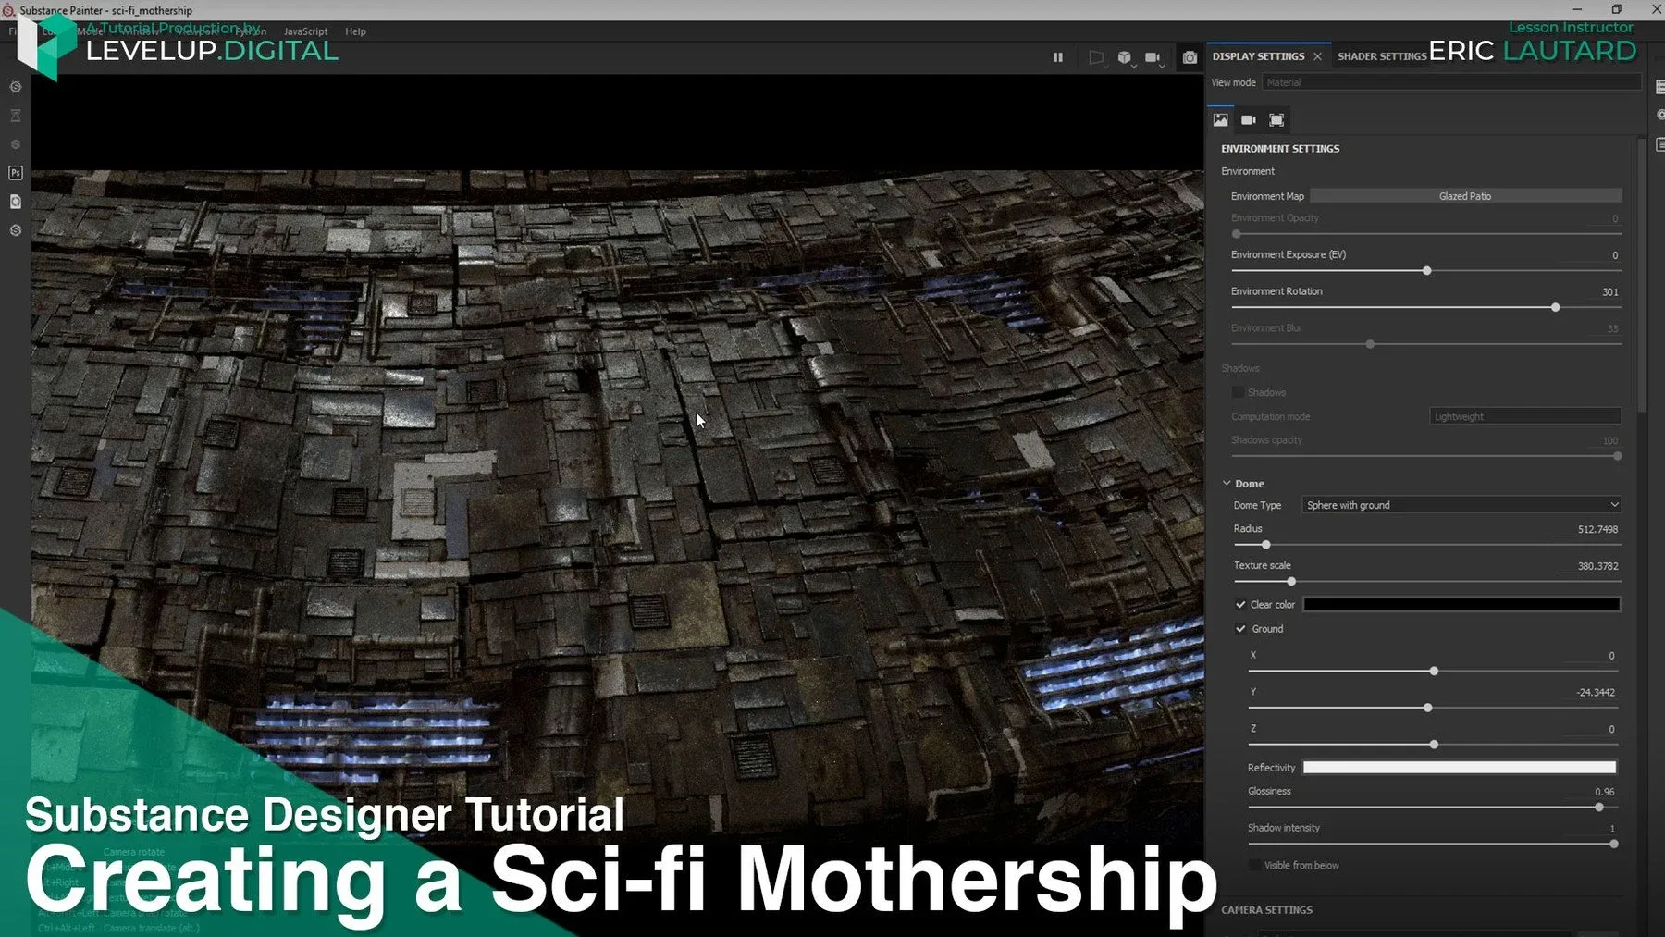Open the Help menu
1665x937 pixels.
[x=355, y=31]
